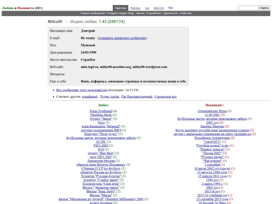Image resolution: width=272 pixels, height=204 pixels.
Task: Select Создать новую тему in the submenu
Action: (x=120, y=14)
